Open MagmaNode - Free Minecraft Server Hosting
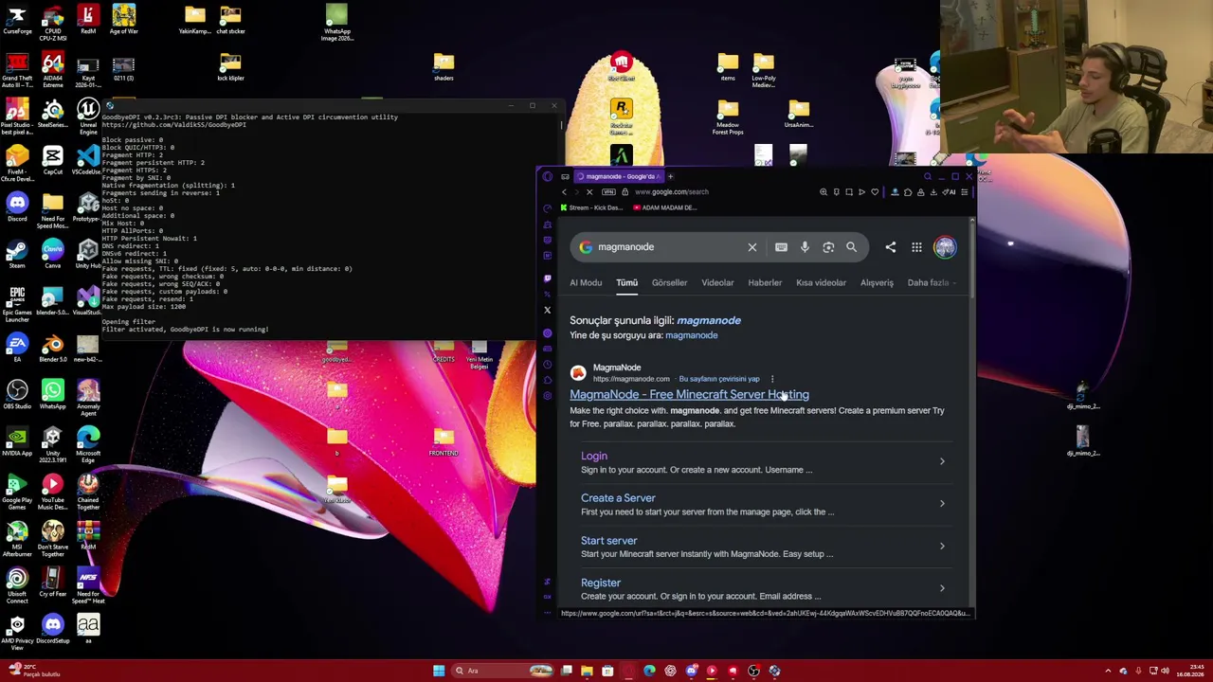 tap(689, 394)
